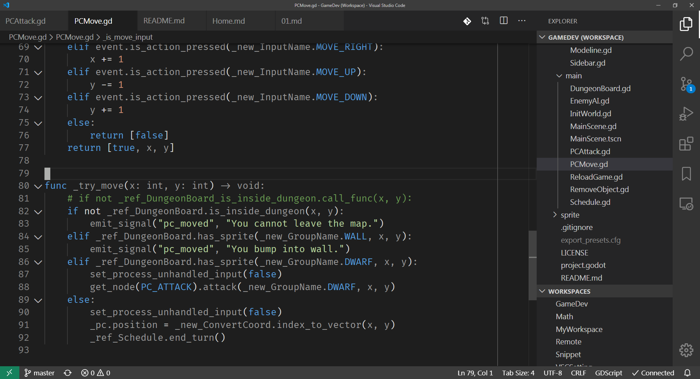Open the Search view in activity bar
The image size is (700, 379).
686,54
